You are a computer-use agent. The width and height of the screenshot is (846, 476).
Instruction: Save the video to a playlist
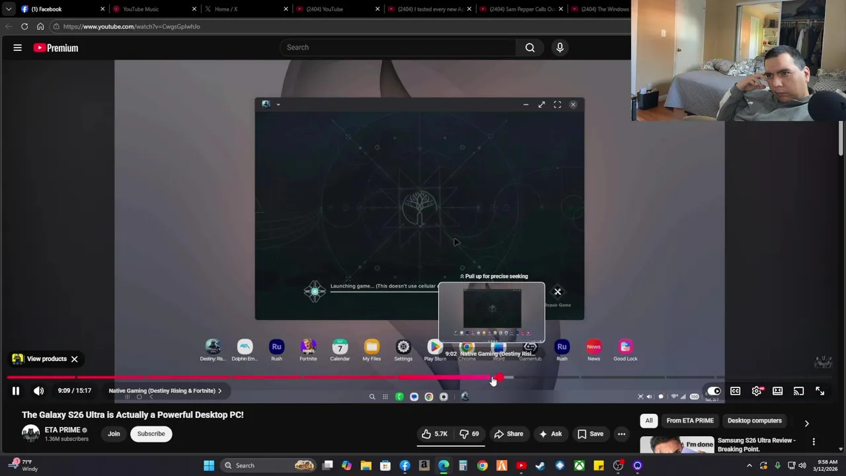(x=590, y=434)
